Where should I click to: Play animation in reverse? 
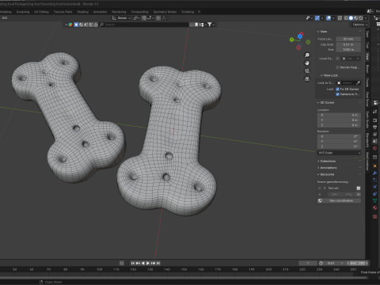pos(143,263)
